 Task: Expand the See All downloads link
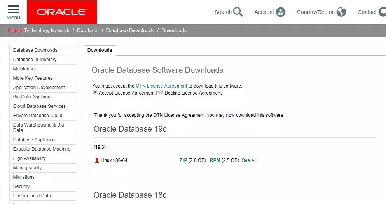[249, 160]
